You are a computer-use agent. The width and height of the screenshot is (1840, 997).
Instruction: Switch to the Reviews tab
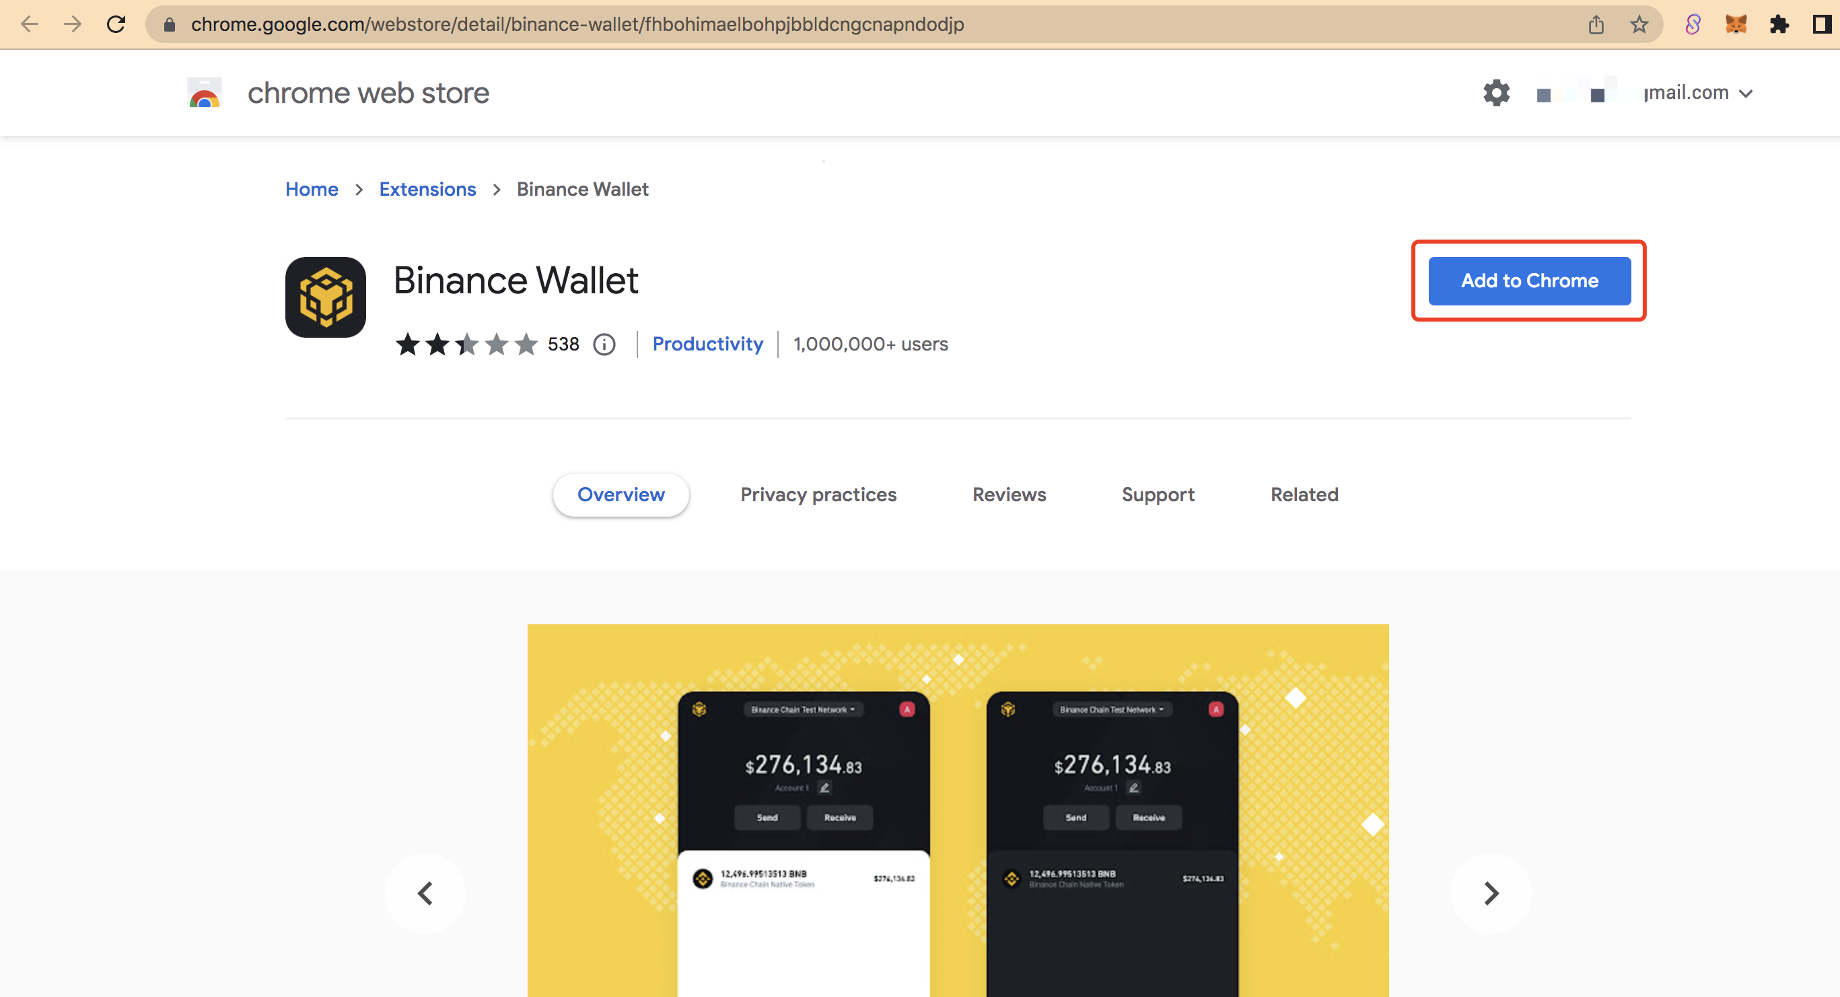1010,494
